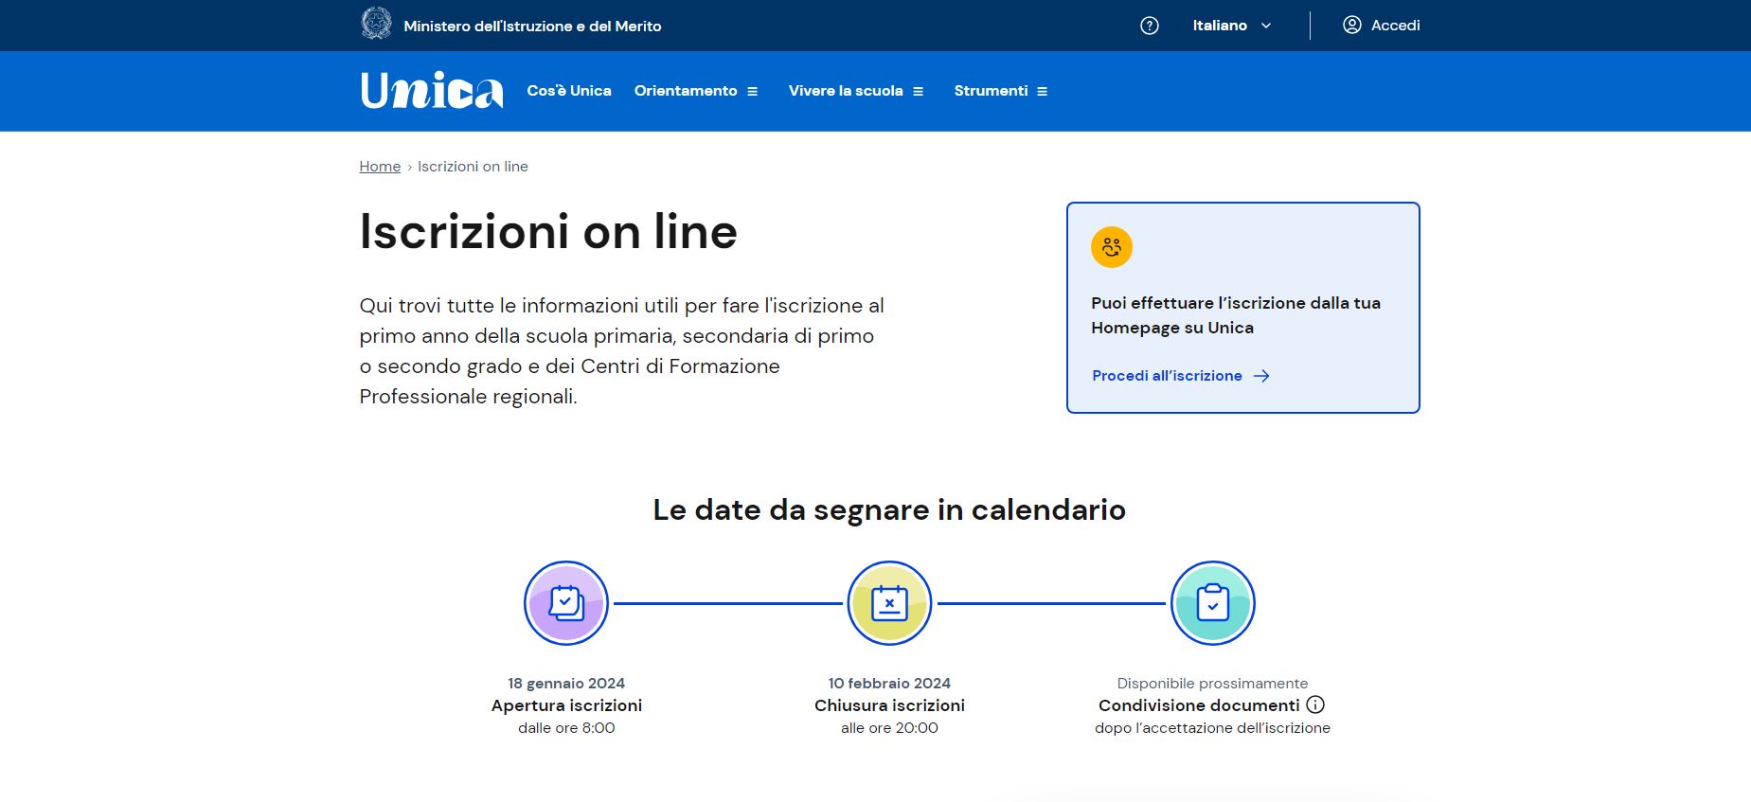Click the Apertura iscrizioni label
1751x802 pixels.
click(x=566, y=705)
